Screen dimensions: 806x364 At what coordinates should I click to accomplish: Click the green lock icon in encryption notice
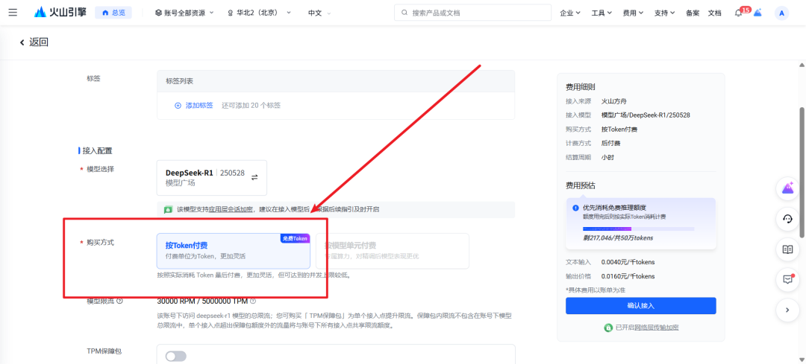[x=168, y=210]
